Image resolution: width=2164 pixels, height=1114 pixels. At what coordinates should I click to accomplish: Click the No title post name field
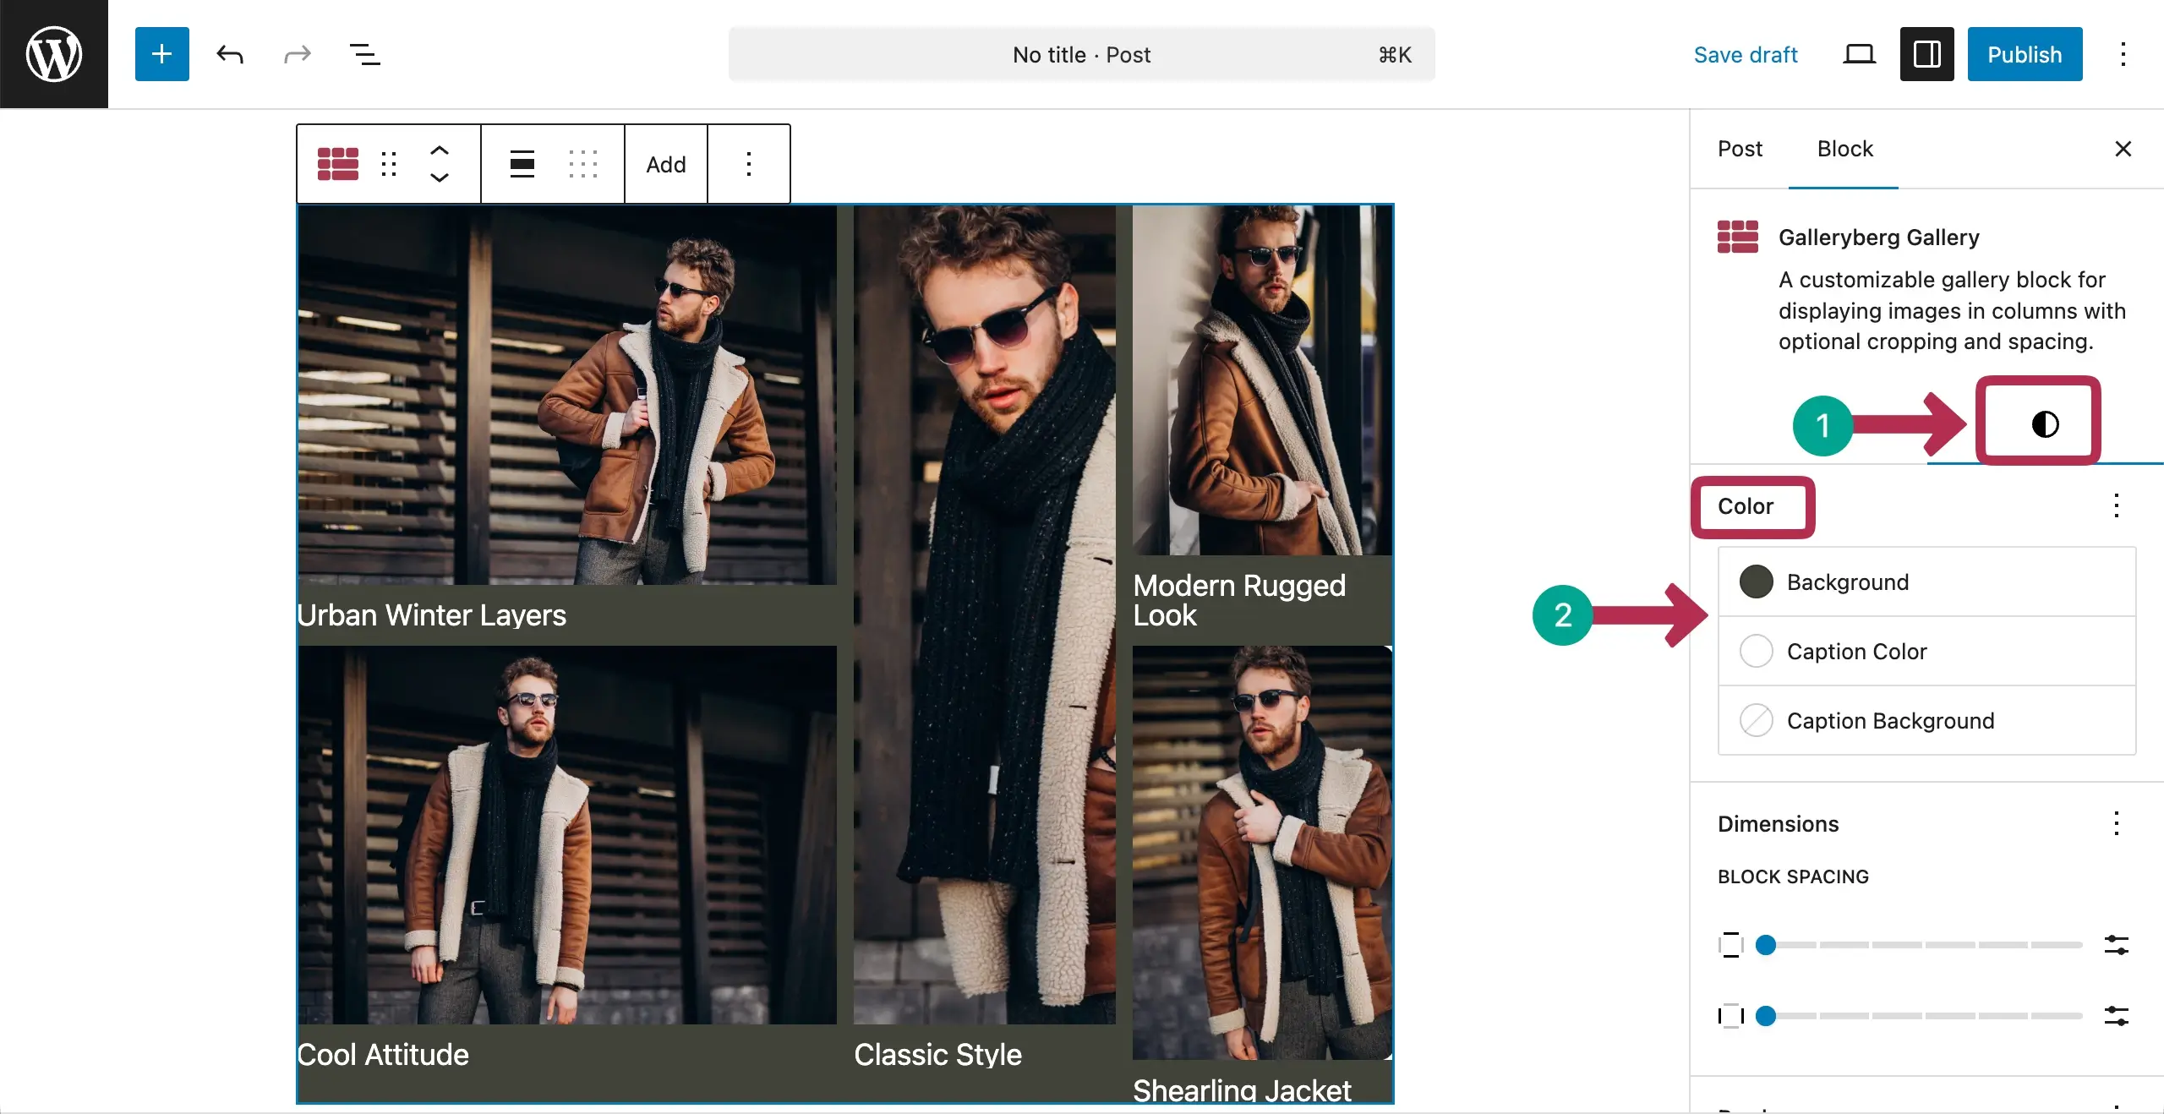[x=1080, y=54]
